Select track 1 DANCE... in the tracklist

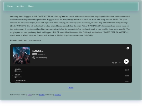pos(71,70)
